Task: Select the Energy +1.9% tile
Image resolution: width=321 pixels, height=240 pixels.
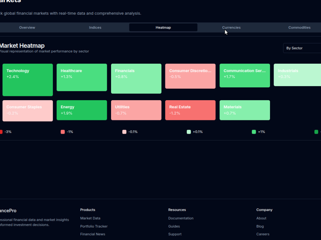Action: [82, 110]
